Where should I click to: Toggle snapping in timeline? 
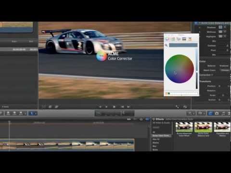[147, 119]
